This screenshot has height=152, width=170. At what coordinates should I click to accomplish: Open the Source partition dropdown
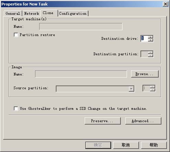tap(131, 89)
